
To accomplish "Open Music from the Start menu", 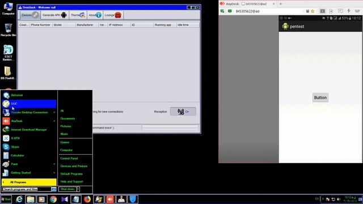I will point(64,134).
